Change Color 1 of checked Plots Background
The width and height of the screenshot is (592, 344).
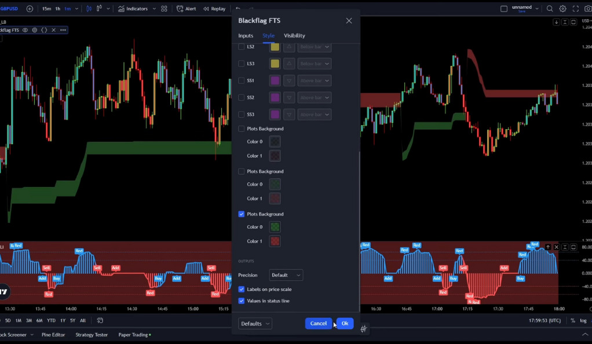click(x=275, y=241)
